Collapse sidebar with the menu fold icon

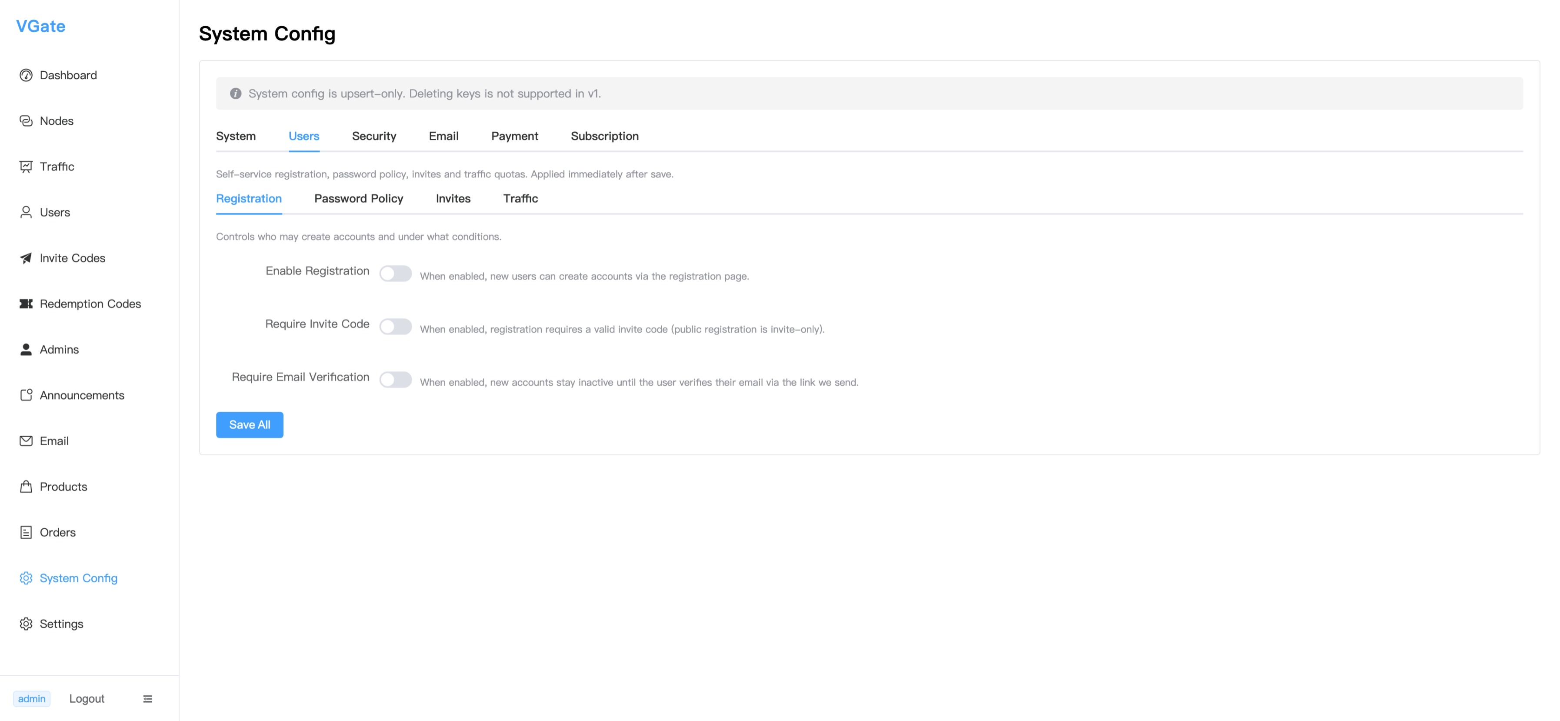(x=148, y=698)
